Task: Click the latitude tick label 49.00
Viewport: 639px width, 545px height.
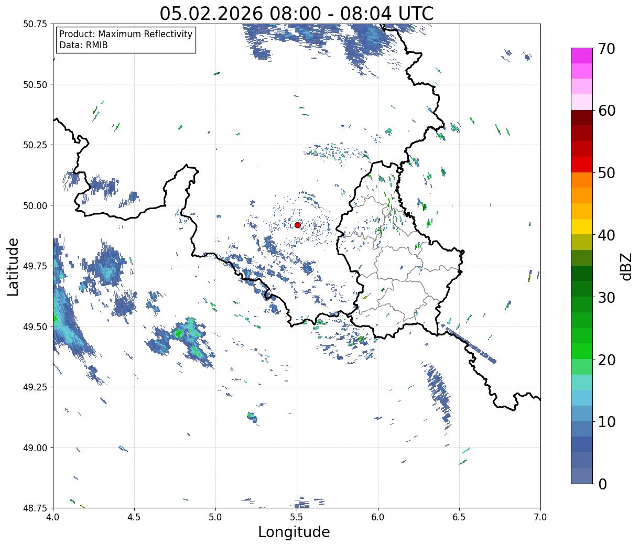Action: 35,448
